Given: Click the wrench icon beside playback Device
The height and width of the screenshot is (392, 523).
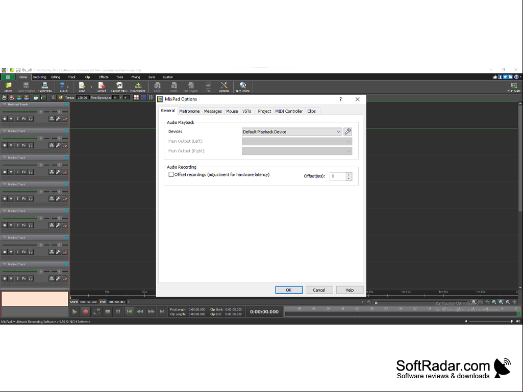Looking at the screenshot, I should click(x=347, y=132).
